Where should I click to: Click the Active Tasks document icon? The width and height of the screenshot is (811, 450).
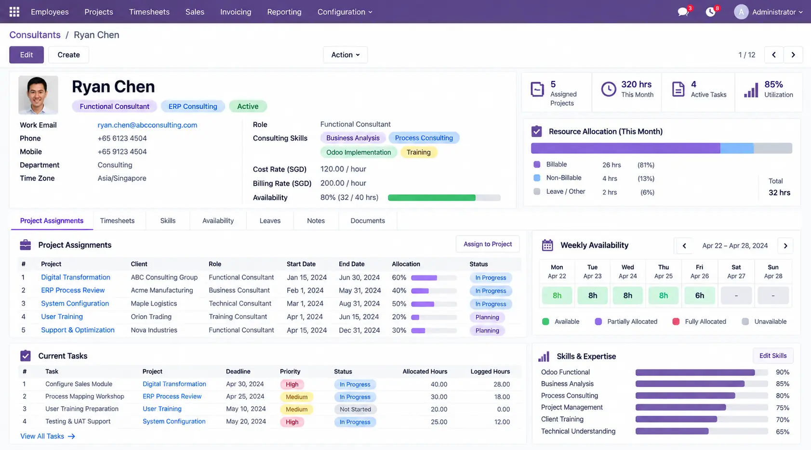pos(678,89)
